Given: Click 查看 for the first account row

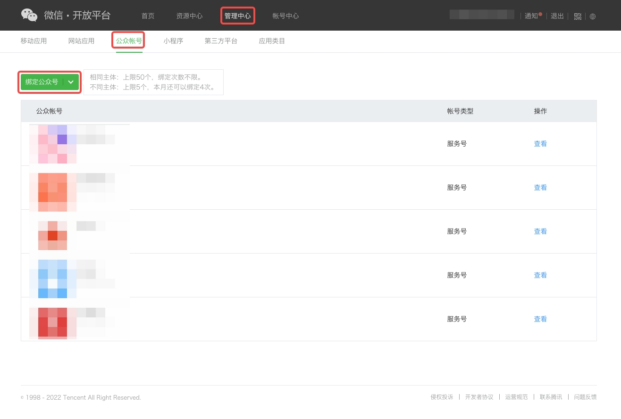Looking at the screenshot, I should pyautogui.click(x=540, y=144).
